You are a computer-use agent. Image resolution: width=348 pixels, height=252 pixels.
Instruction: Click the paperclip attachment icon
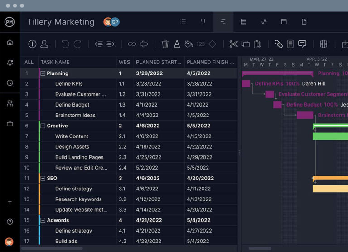[x=278, y=44]
